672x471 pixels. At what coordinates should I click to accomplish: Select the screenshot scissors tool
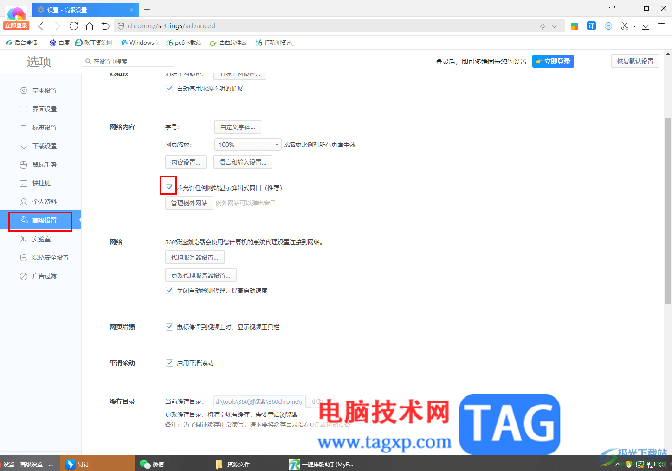tap(624, 26)
